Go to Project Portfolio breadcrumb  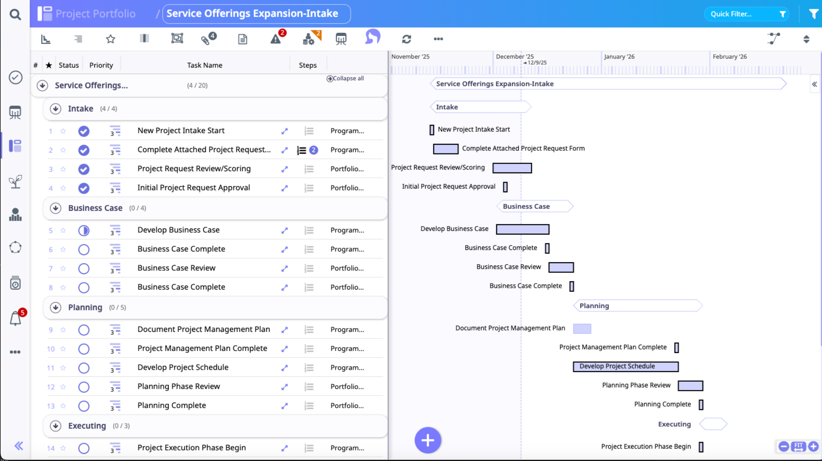(95, 14)
